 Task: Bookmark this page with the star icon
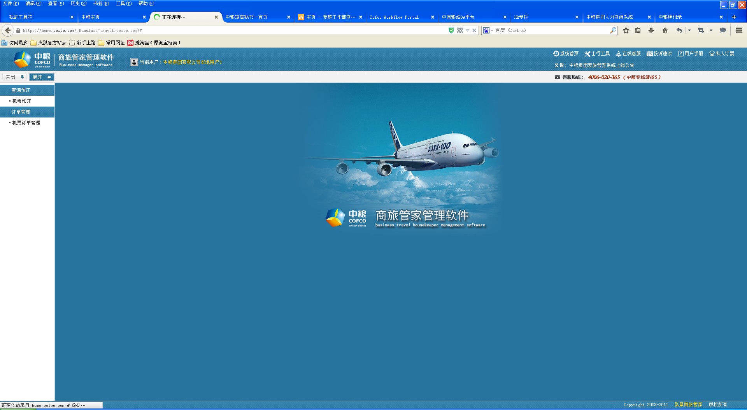click(x=626, y=30)
